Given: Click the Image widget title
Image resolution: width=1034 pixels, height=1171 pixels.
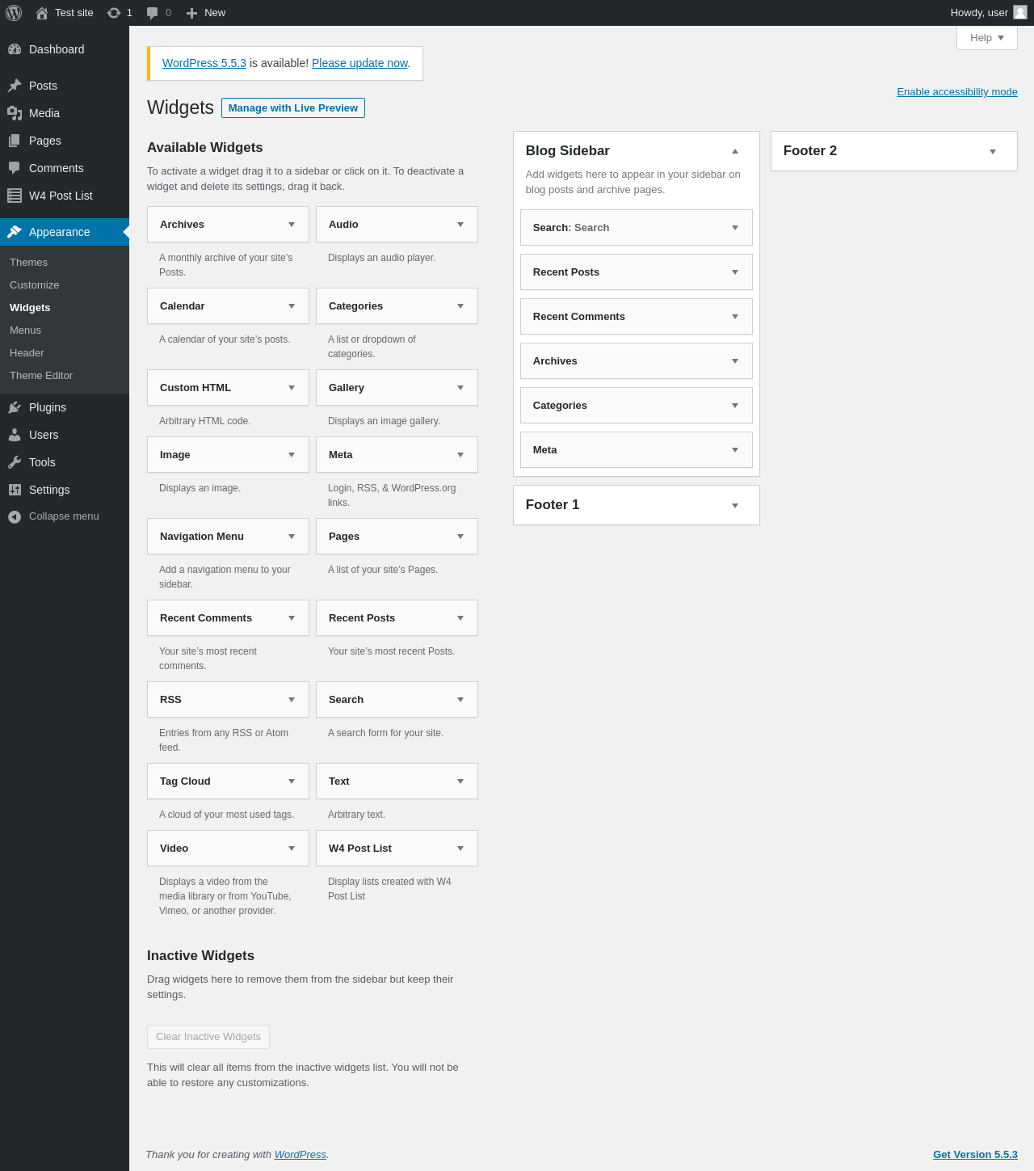Looking at the screenshot, I should [175, 455].
